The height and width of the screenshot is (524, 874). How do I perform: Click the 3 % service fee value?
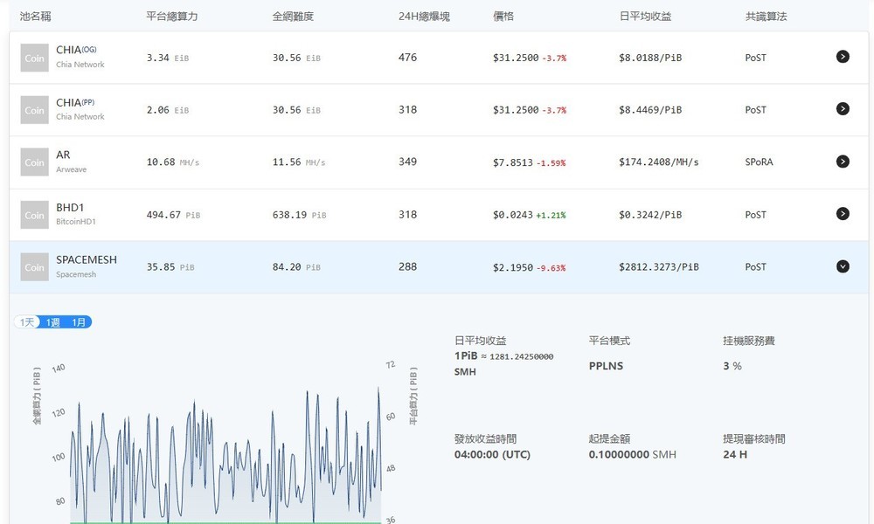tap(732, 366)
